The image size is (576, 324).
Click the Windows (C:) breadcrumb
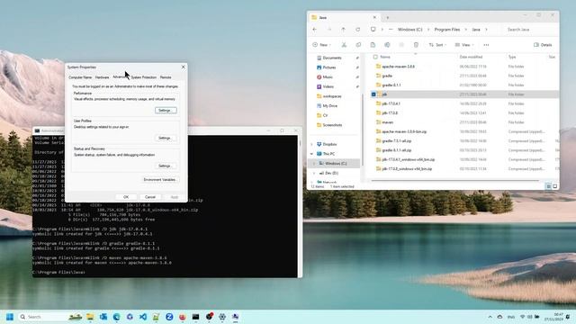(410, 30)
